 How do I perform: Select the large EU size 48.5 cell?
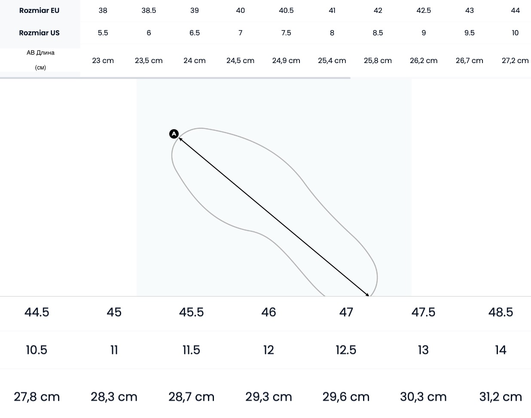[x=500, y=312]
